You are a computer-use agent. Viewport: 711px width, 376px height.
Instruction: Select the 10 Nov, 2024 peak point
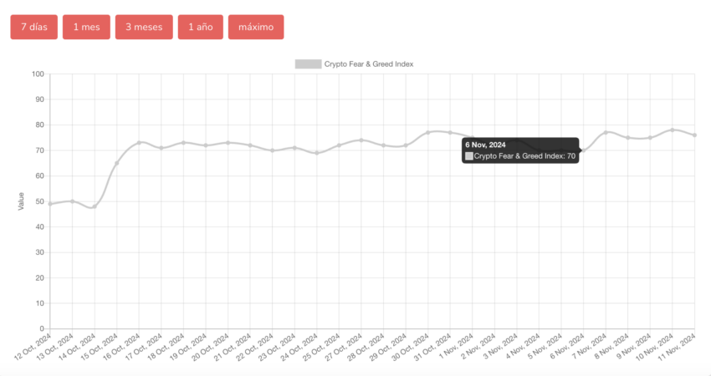click(673, 130)
